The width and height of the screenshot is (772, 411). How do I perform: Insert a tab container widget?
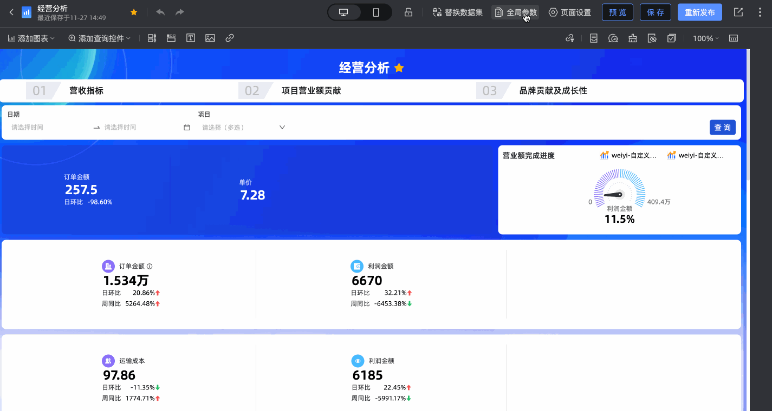pos(171,38)
